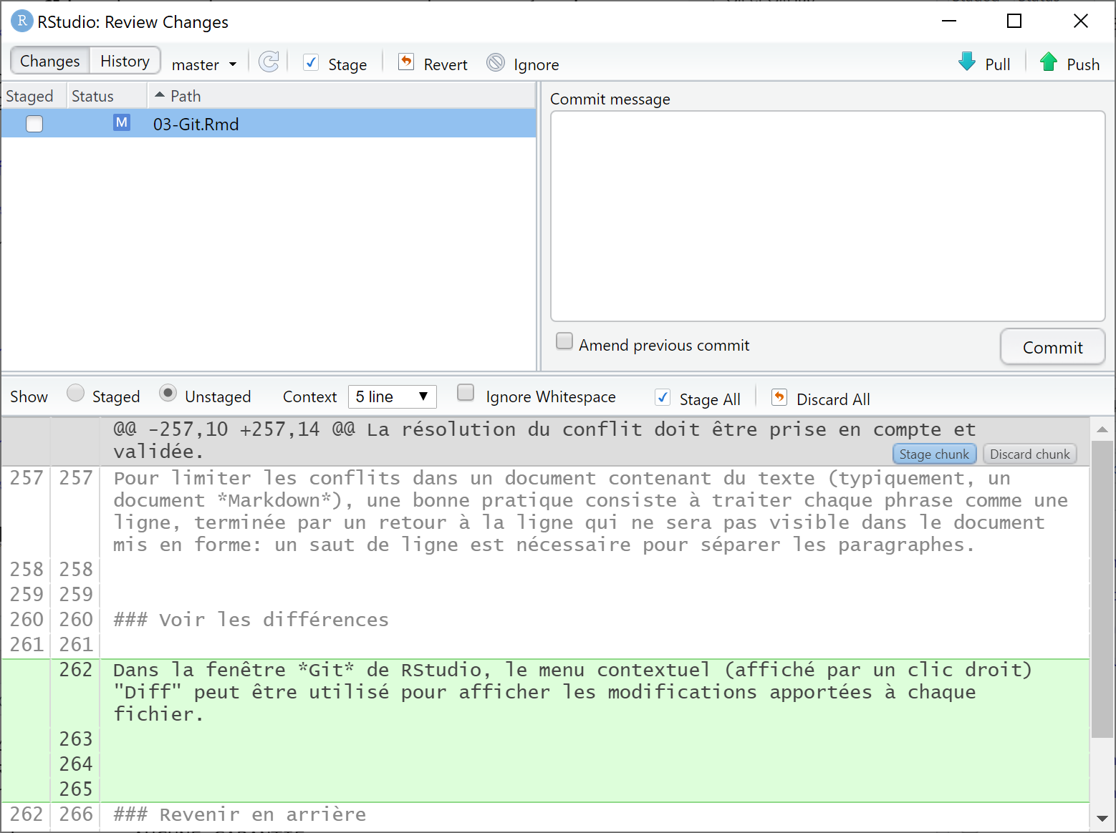Click the Stage All checkmark icon
The width and height of the screenshot is (1116, 833).
pyautogui.click(x=663, y=397)
